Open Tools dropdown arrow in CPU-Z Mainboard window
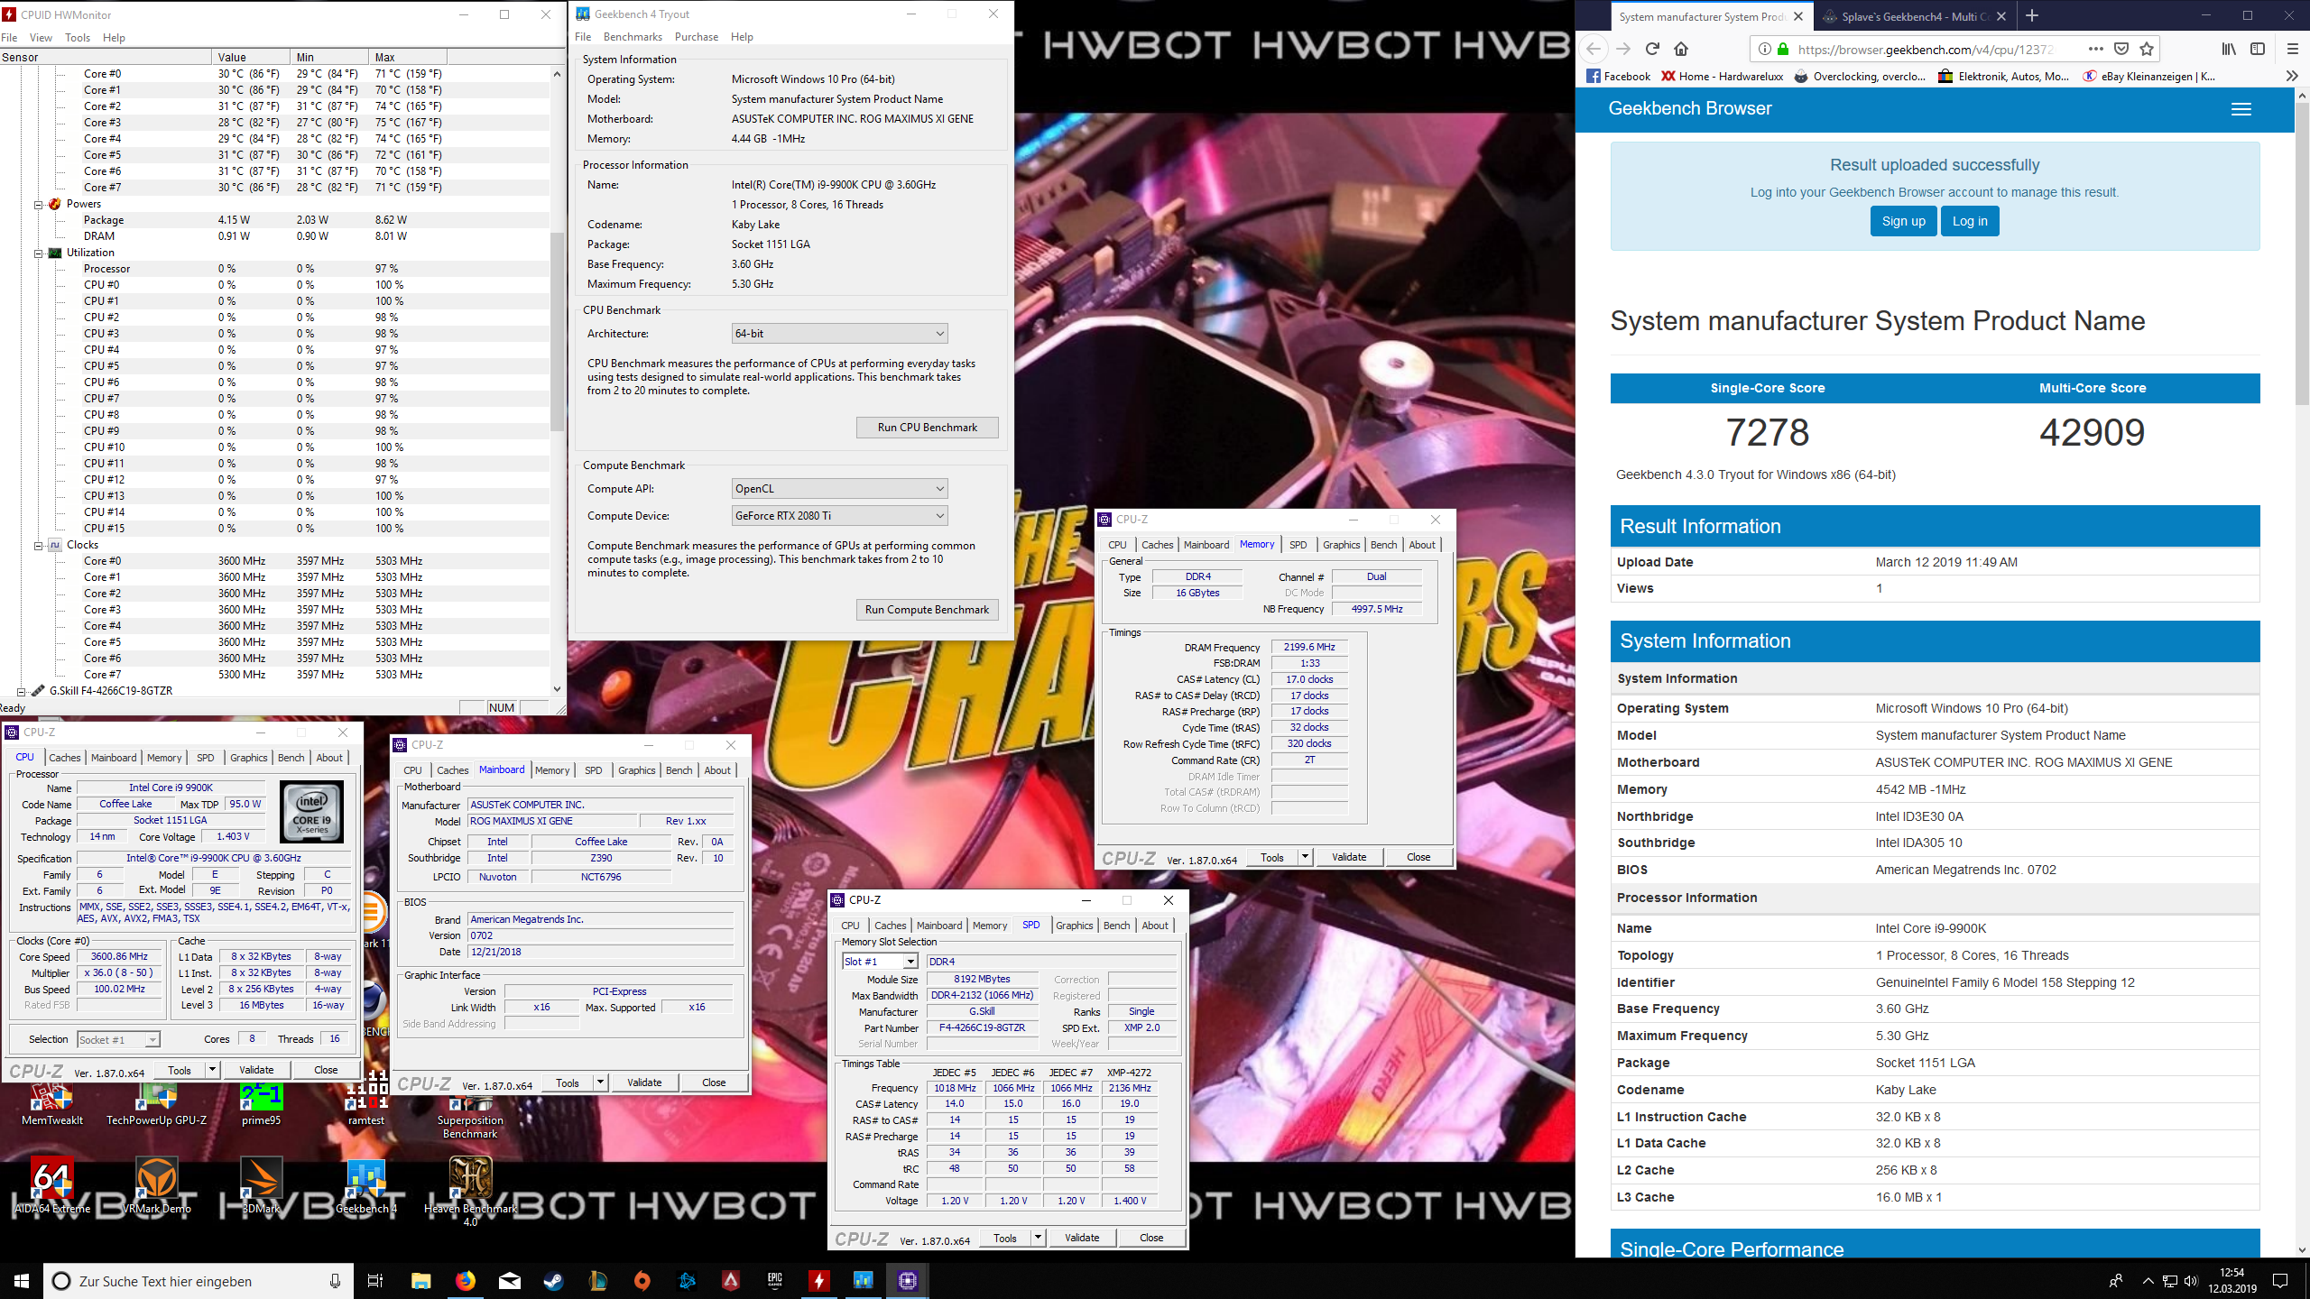 coord(600,1082)
